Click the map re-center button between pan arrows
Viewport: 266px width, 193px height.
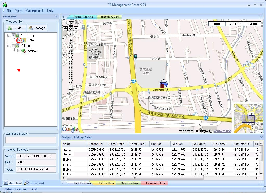pyautogui.click(x=71, y=28)
